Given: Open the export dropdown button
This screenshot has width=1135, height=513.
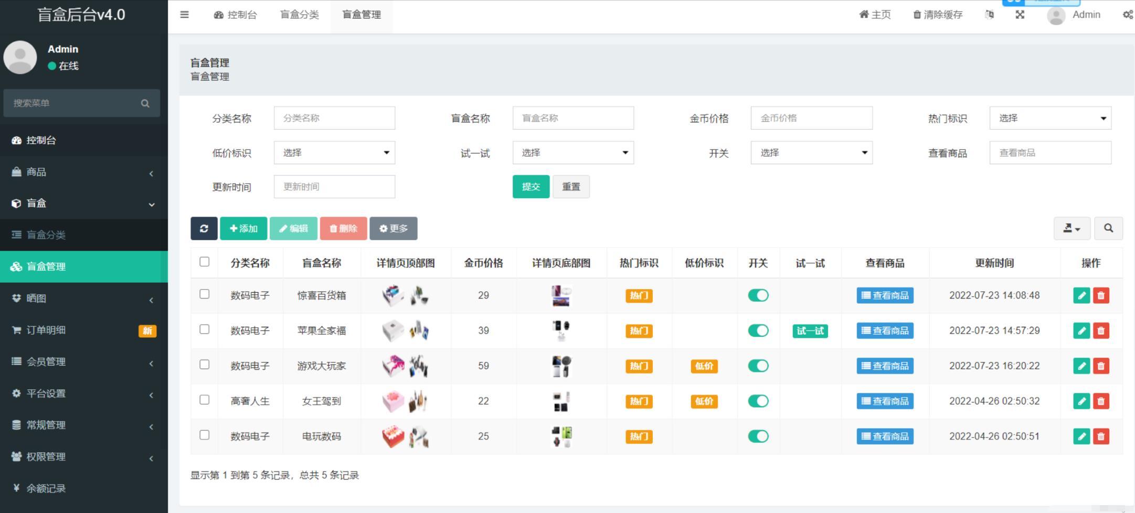Looking at the screenshot, I should pos(1072,228).
